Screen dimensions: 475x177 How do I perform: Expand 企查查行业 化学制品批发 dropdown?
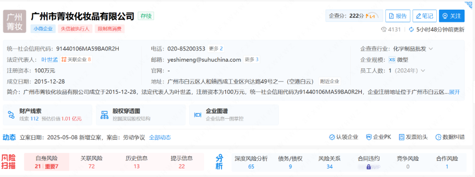pyautogui.click(x=431, y=49)
